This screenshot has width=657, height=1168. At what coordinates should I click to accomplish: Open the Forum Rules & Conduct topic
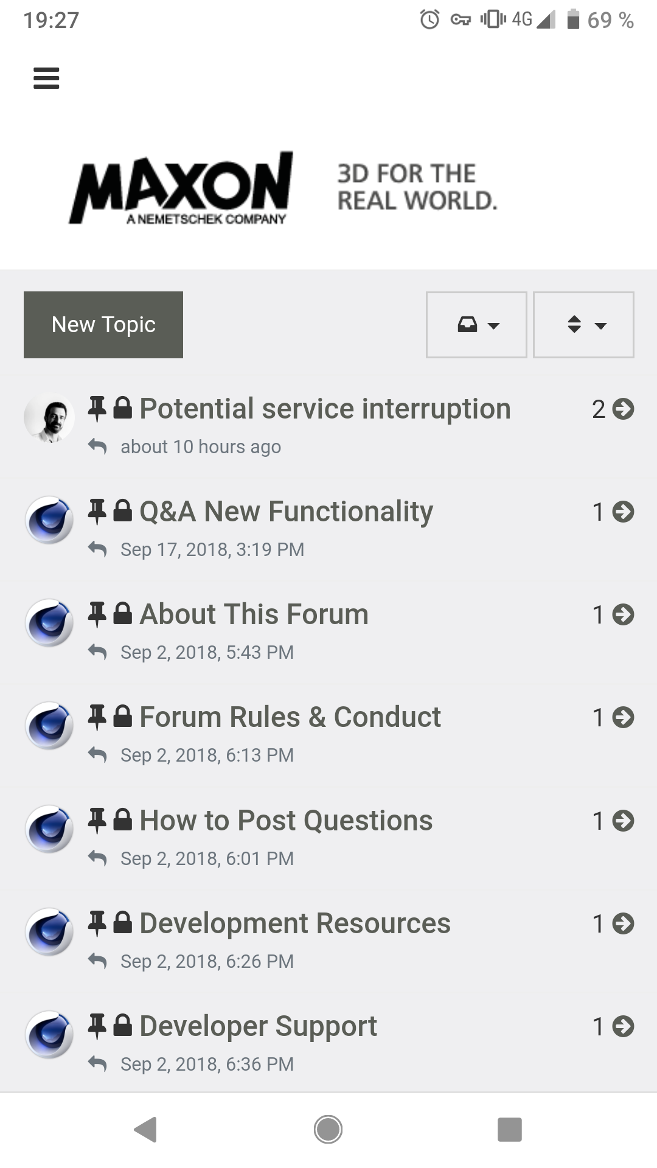tap(290, 717)
